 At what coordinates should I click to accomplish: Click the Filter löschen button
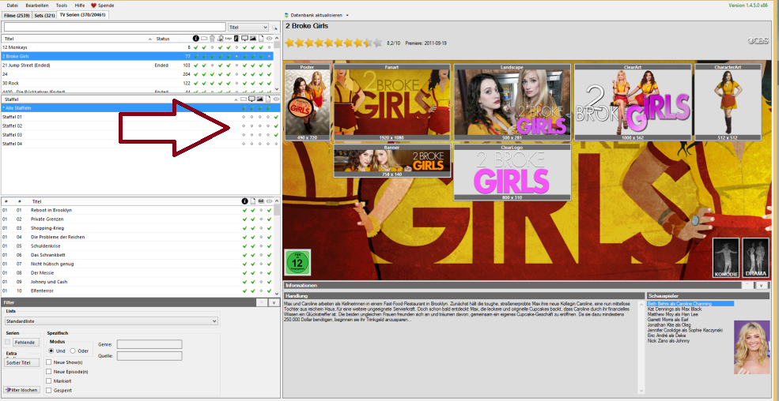point(22,390)
